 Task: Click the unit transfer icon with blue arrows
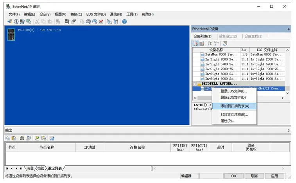pyautogui.click(x=22, y=21)
